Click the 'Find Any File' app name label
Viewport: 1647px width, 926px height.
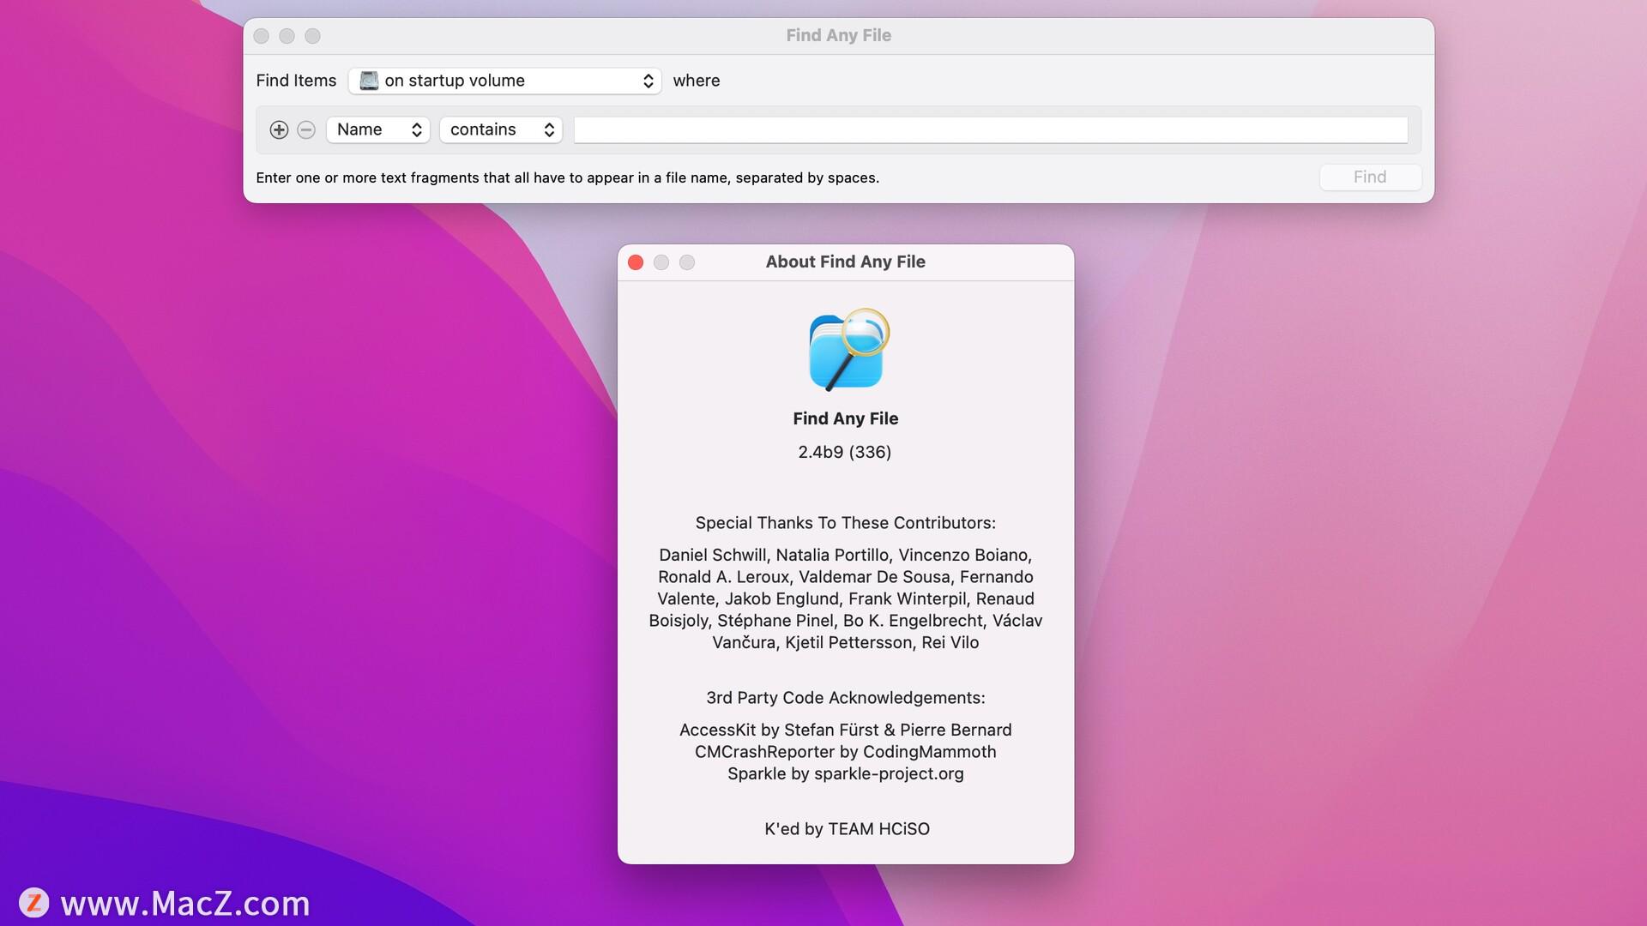pos(846,418)
